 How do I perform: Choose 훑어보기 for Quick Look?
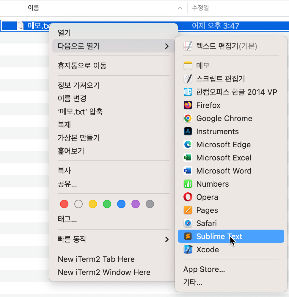coord(113,151)
